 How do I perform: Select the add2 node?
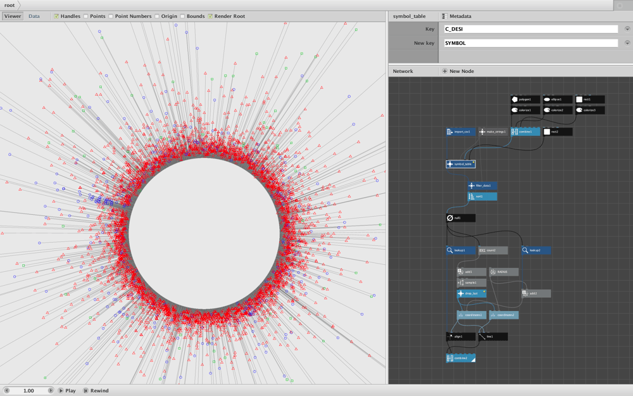[536, 293]
